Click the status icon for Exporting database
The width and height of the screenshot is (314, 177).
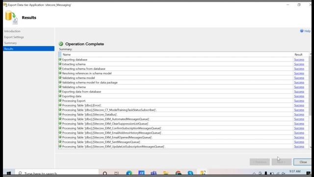pos(60,59)
